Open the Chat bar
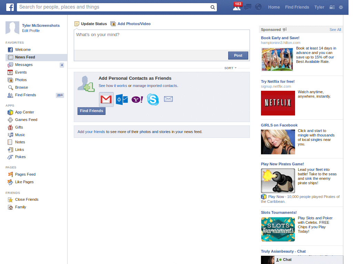The image size is (353, 264). [x=309, y=260]
